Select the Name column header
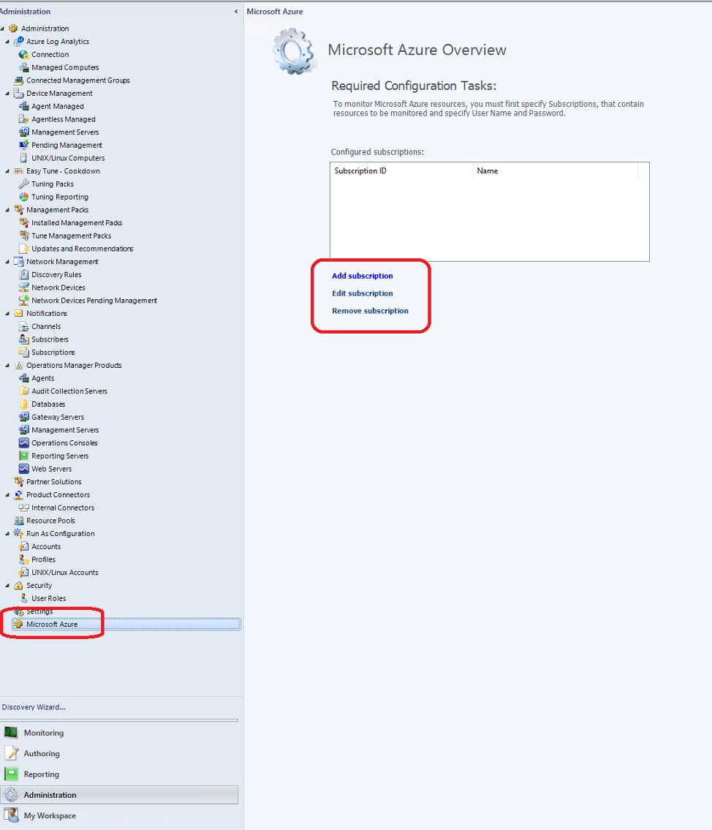This screenshot has height=830, width=712. pos(555,171)
